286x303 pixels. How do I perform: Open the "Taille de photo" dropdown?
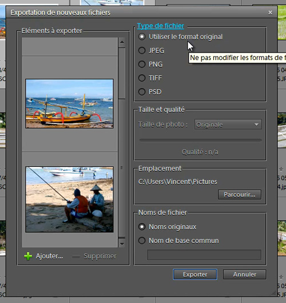(x=228, y=125)
